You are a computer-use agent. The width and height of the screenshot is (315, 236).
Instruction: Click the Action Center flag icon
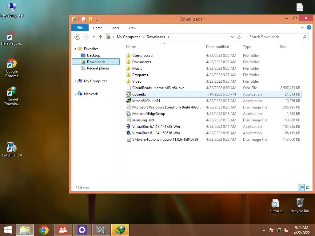coord(271,230)
